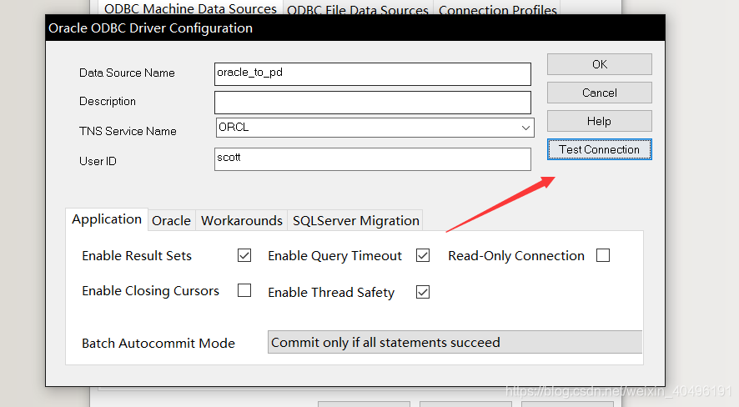Enable the Read-Only Connection checkbox

pyautogui.click(x=603, y=255)
